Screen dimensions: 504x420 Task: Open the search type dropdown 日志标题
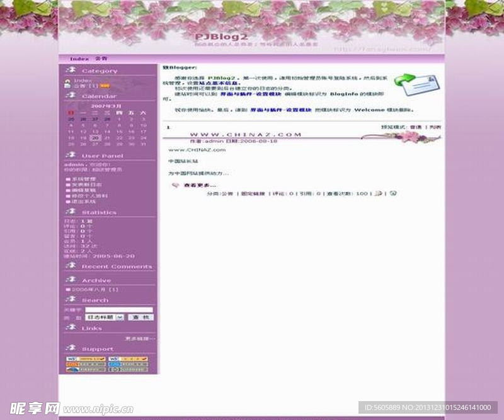[105, 317]
